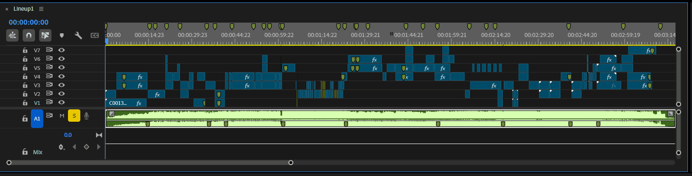Toggle lock on track V3
The width and height of the screenshot is (692, 176).
click(x=25, y=85)
